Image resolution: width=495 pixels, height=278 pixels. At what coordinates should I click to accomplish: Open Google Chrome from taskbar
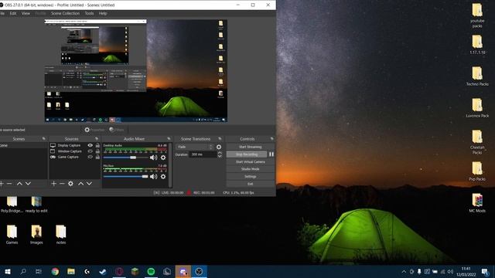[x=55, y=271]
